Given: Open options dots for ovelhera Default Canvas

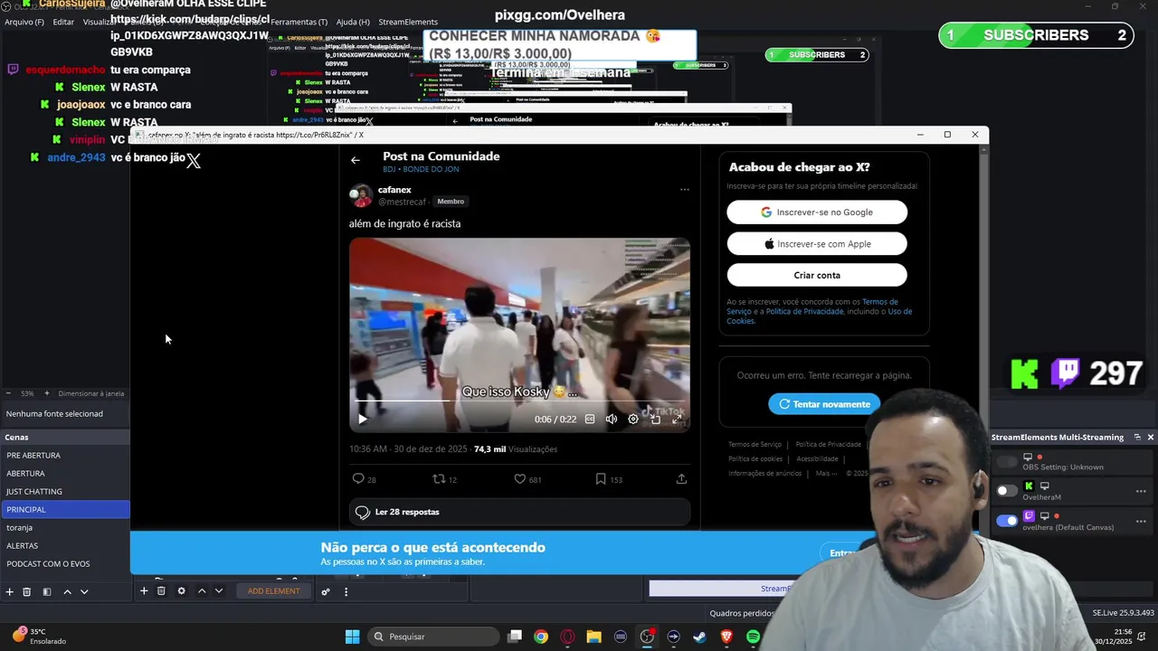Looking at the screenshot, I should 1141,521.
